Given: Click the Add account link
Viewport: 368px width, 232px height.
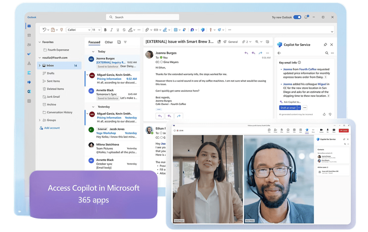Looking at the screenshot, I should (x=50, y=128).
